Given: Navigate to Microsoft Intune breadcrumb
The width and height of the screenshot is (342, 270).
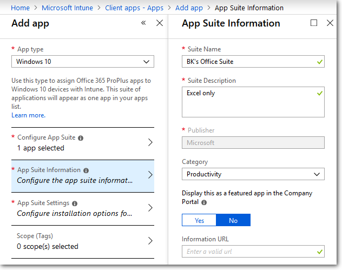Looking at the screenshot, I should pyautogui.click(x=67, y=8).
